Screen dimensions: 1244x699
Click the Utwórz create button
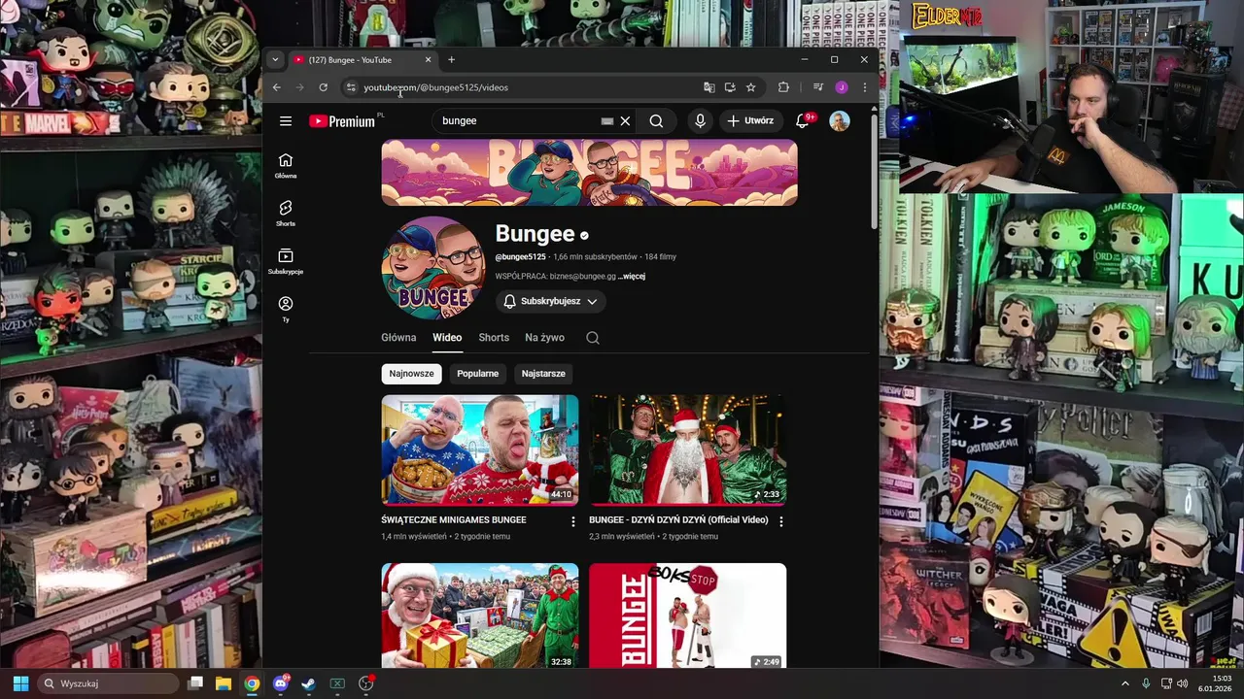pos(750,121)
